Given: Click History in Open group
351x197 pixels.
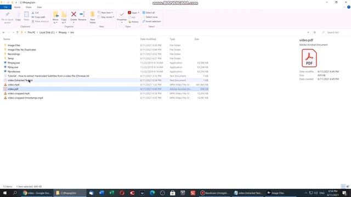Looking at the screenshot, I should [x=133, y=22].
